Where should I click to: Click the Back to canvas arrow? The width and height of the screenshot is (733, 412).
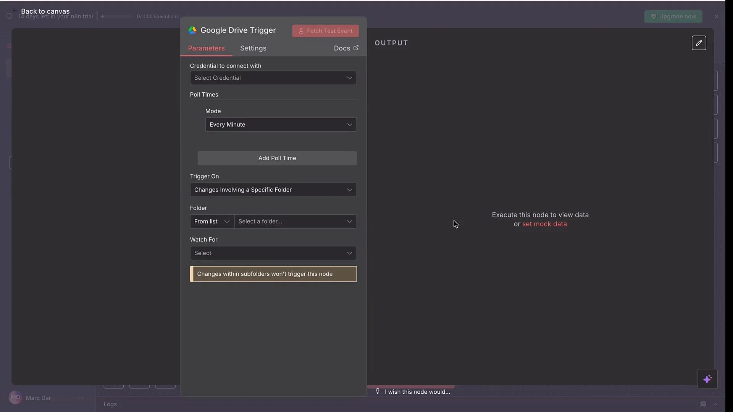pyautogui.click(x=15, y=10)
